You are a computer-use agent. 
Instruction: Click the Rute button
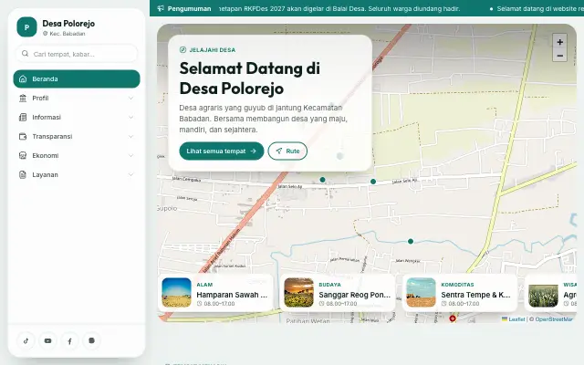[287, 151]
